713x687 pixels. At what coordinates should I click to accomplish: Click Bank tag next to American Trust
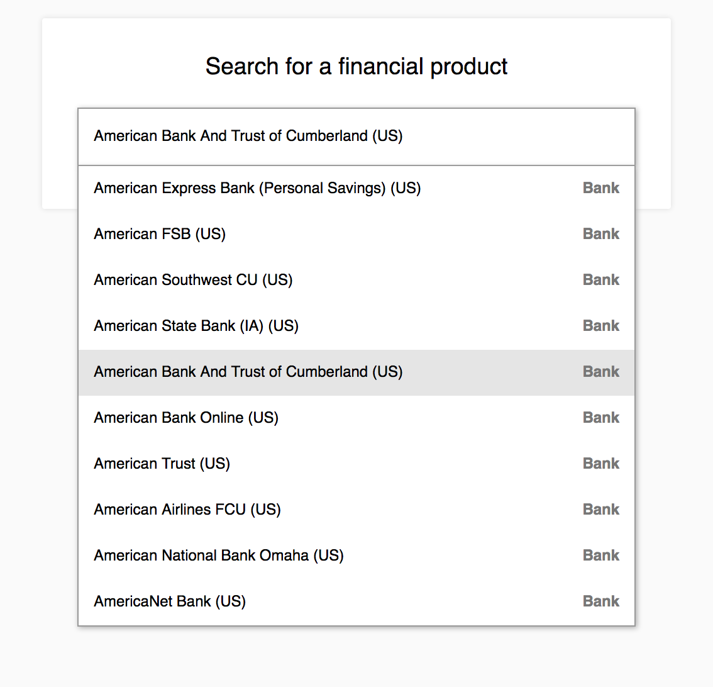tap(601, 464)
